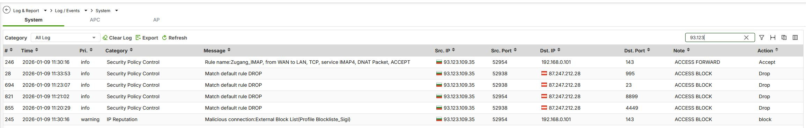
Task: Open the Category All Log dropdown
Action: coord(65,37)
